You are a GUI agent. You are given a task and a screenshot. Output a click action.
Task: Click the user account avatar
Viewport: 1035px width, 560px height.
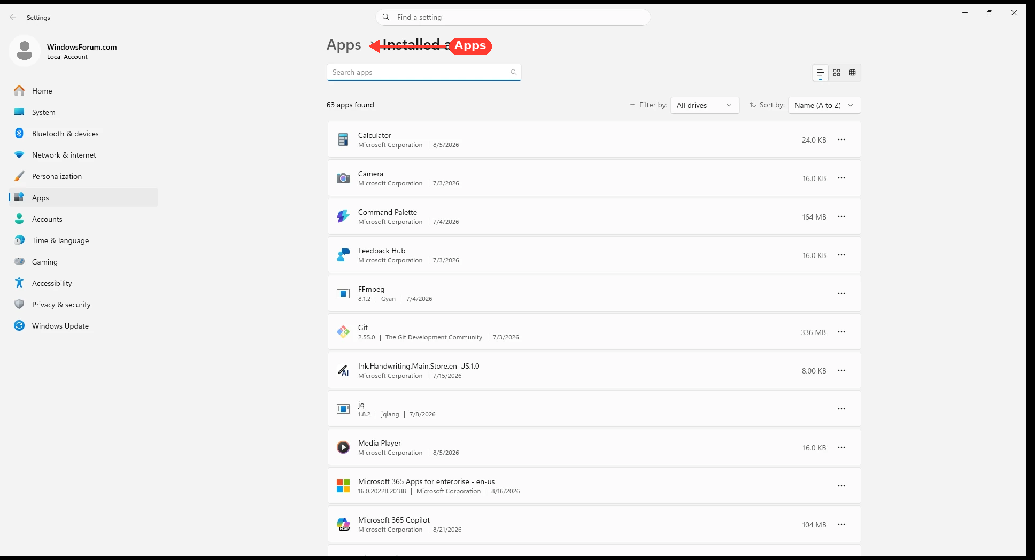coord(25,51)
